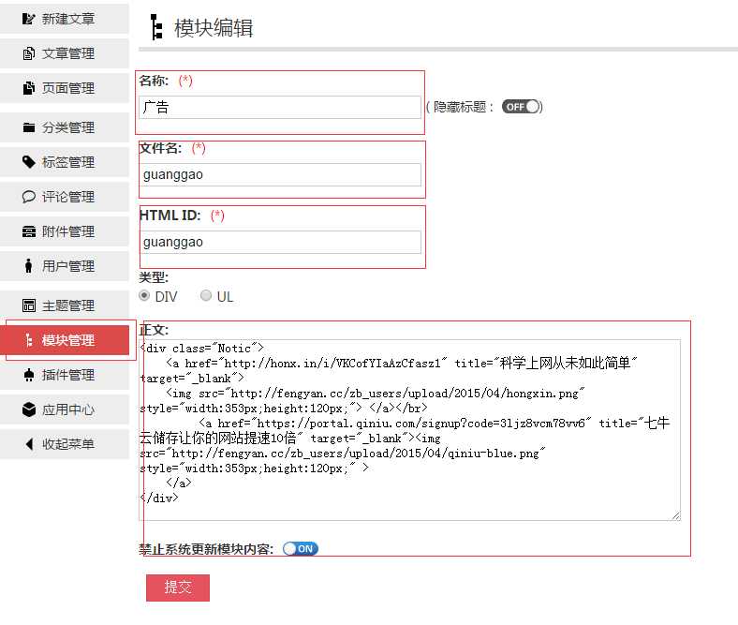Open 文章管理 menu item

[x=65, y=53]
